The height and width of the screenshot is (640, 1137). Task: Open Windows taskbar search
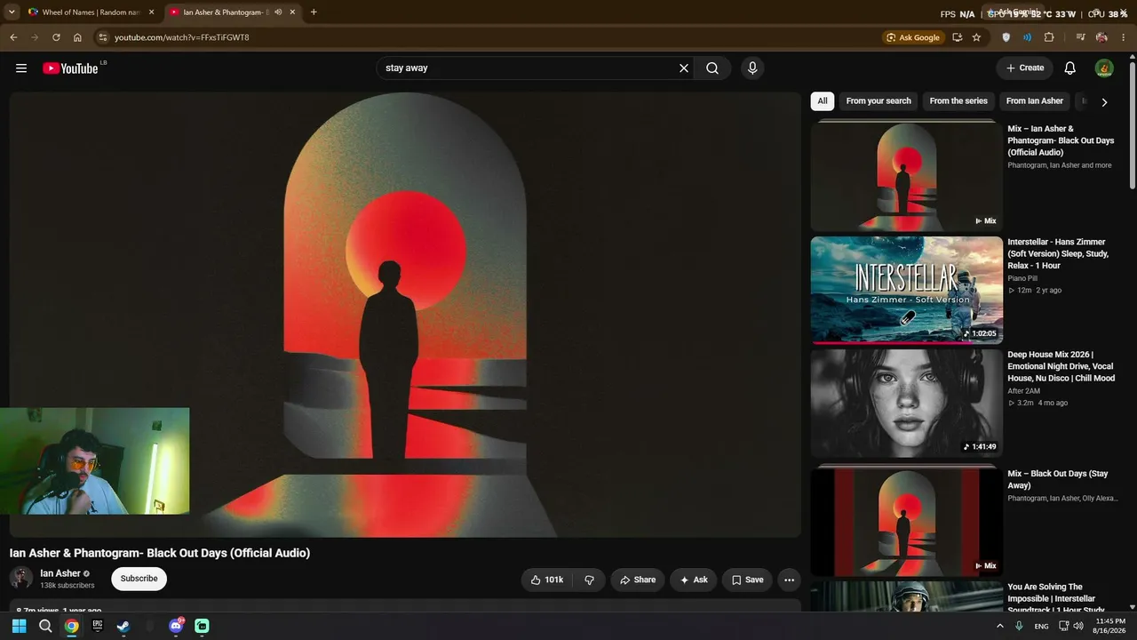45,626
